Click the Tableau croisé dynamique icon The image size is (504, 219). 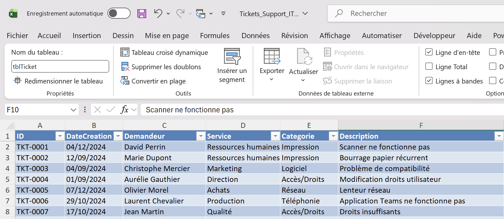click(x=125, y=52)
